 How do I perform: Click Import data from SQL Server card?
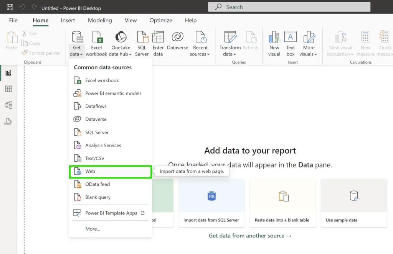click(211, 203)
